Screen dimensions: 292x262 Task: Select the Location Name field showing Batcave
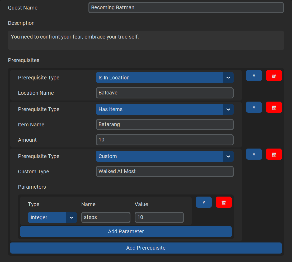pyautogui.click(x=164, y=93)
